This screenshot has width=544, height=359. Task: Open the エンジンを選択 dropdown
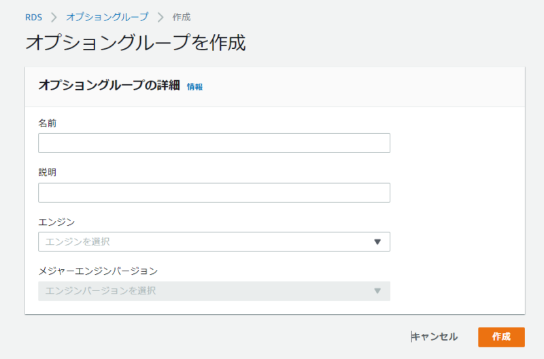click(x=214, y=242)
